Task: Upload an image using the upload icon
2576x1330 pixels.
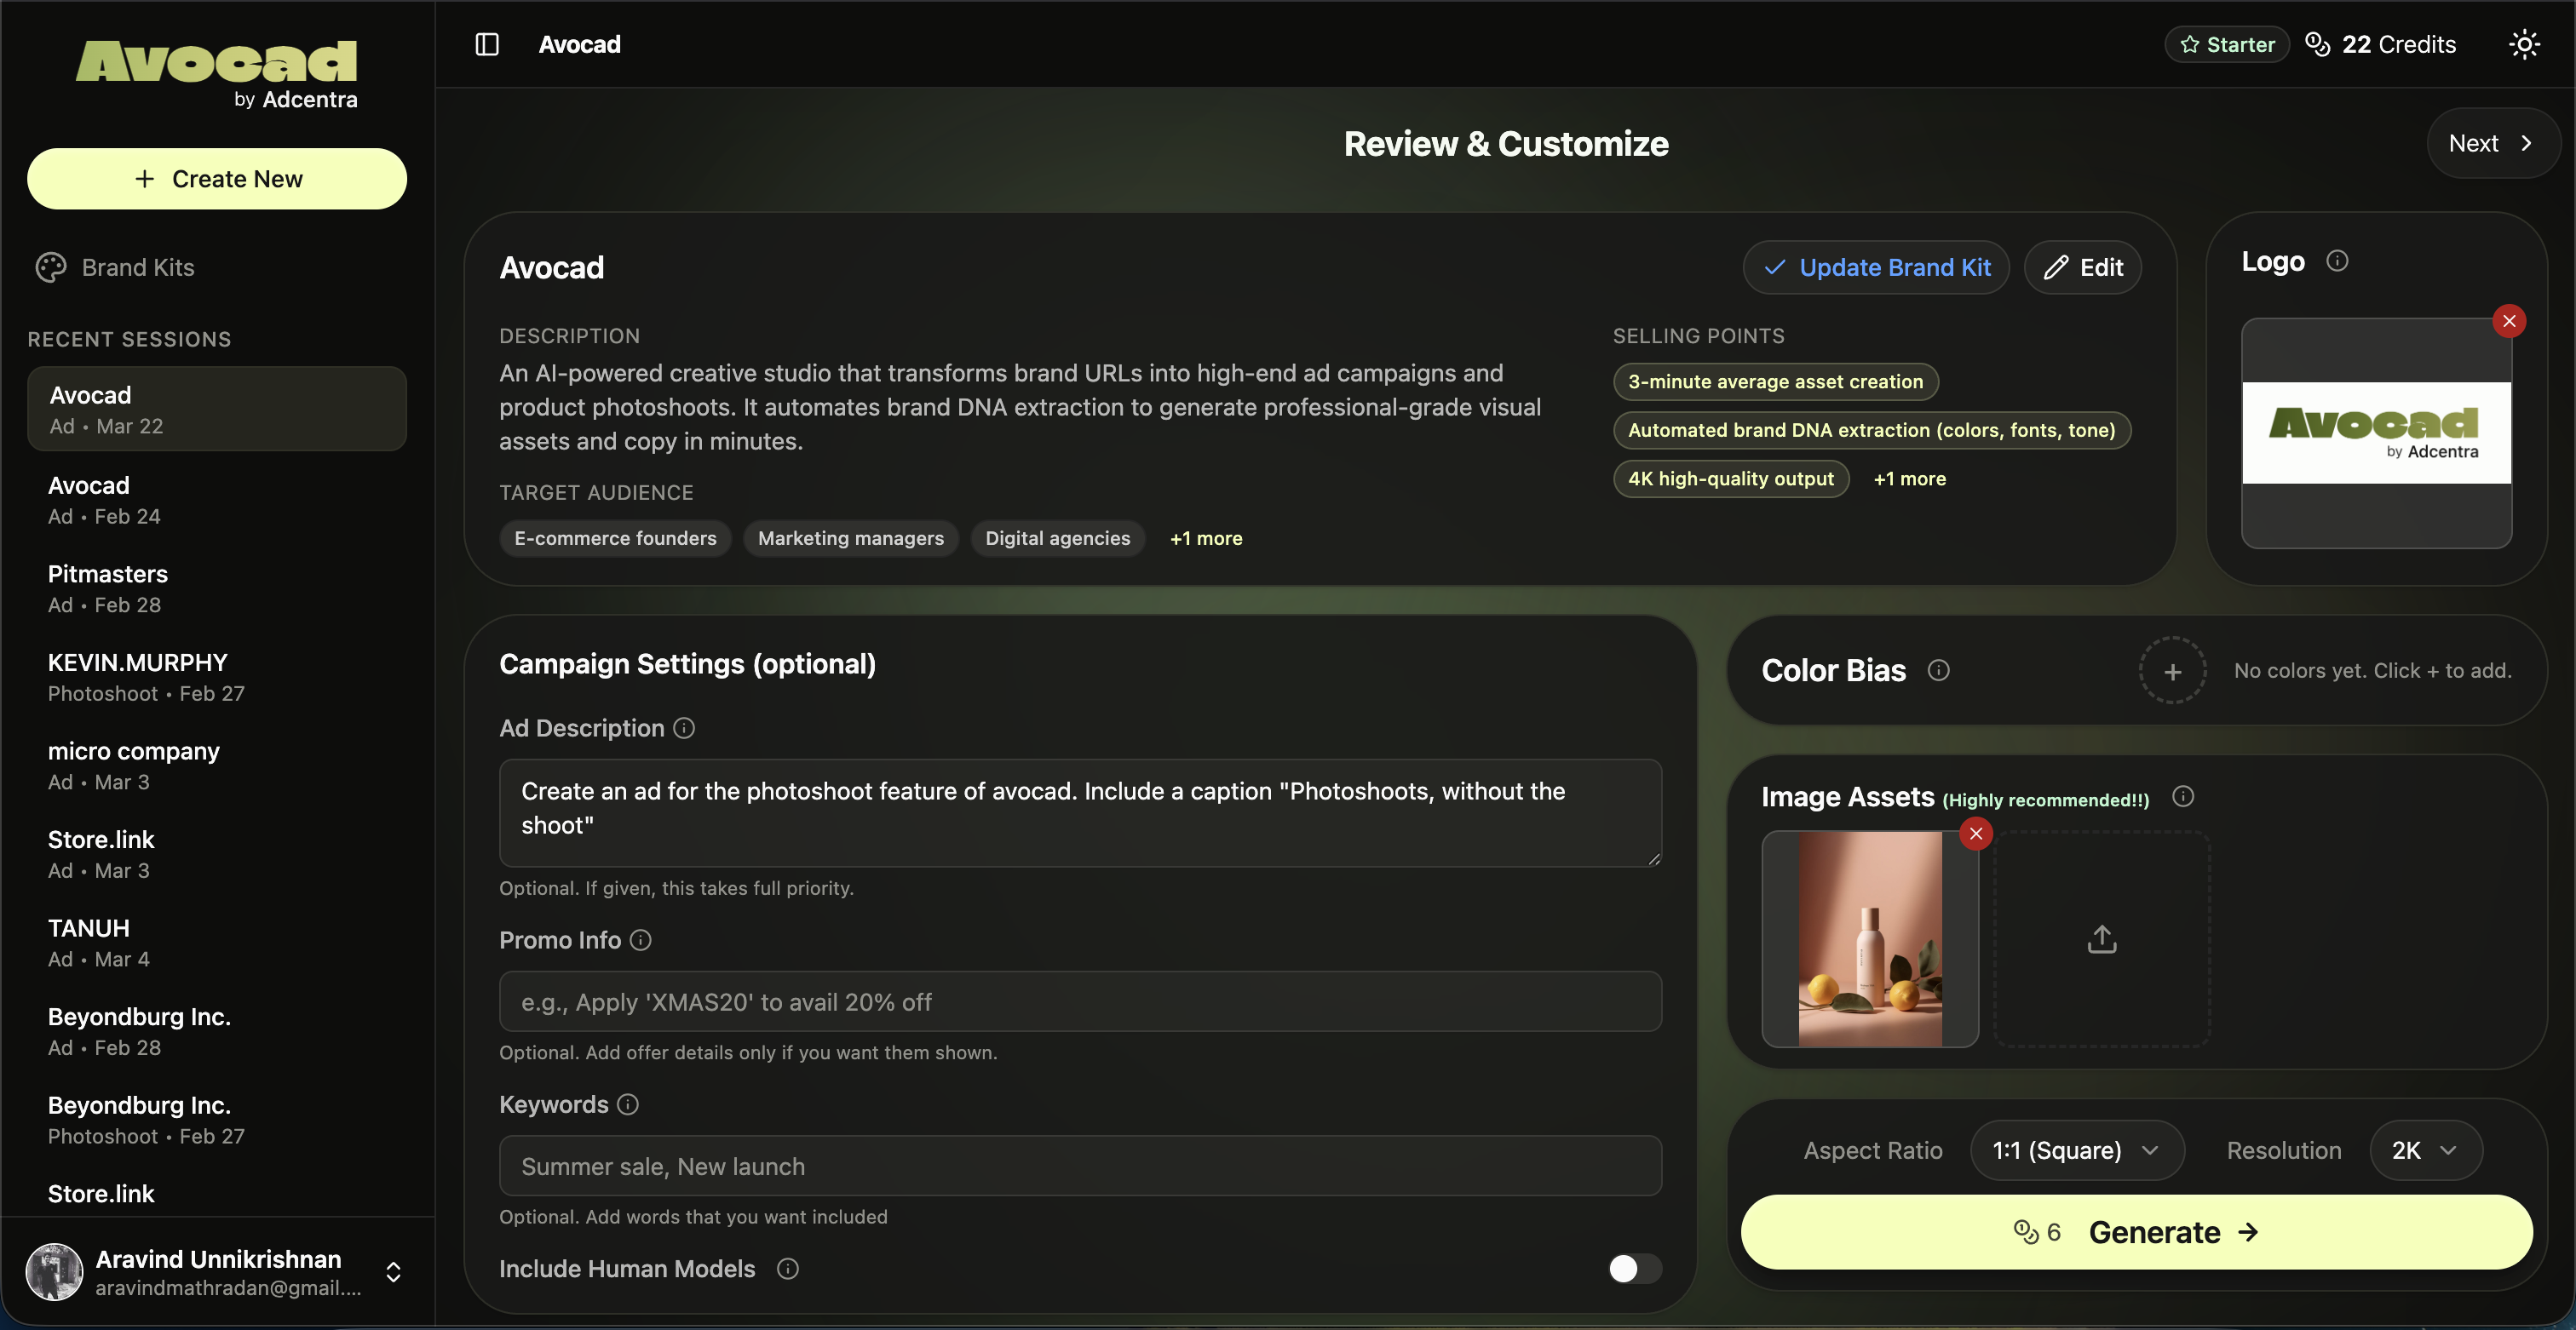Action: point(2101,939)
